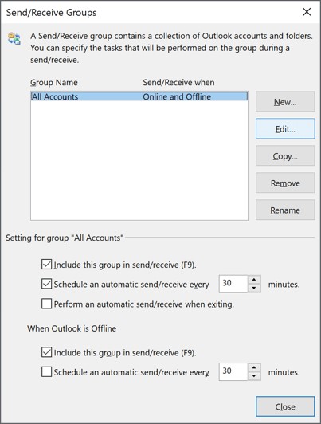Decrease offline schedule minutes with down arrow
Viewport: 321px width, 424px height.
point(254,376)
